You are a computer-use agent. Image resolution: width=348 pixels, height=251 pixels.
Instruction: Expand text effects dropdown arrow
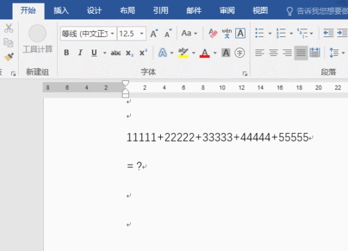[x=172, y=53]
